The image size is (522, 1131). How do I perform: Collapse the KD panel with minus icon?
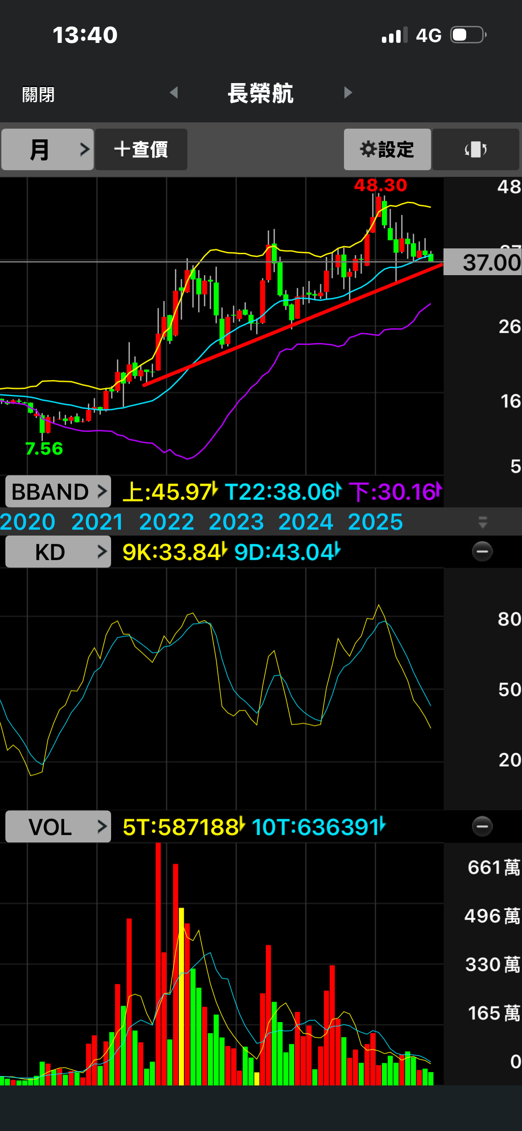point(482,552)
